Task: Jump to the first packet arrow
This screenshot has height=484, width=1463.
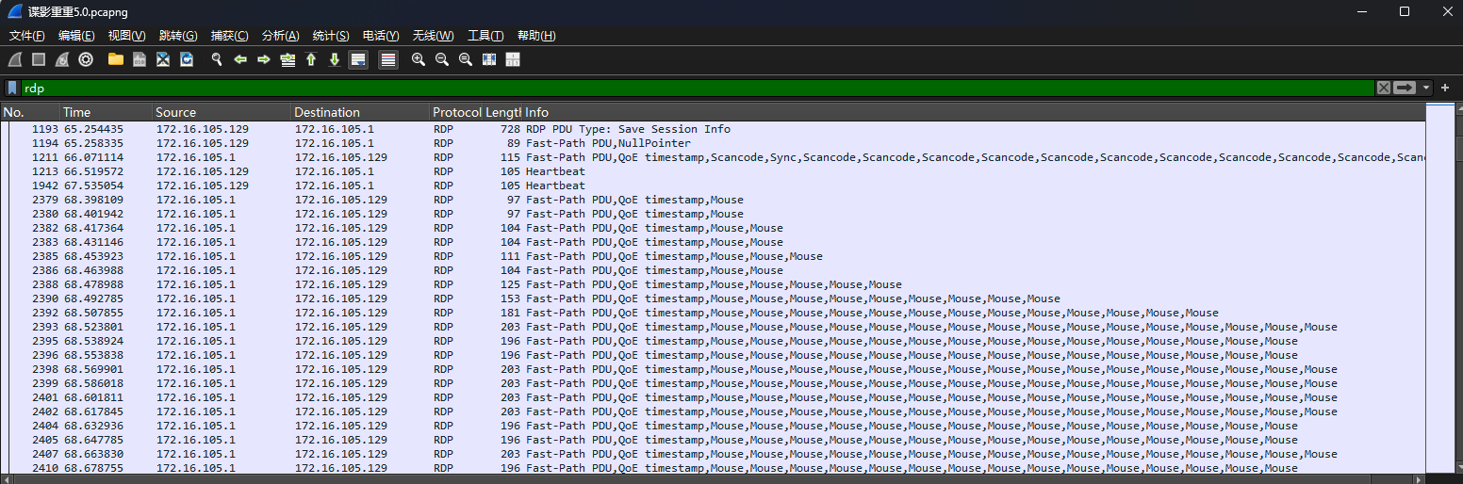Action: [310, 59]
